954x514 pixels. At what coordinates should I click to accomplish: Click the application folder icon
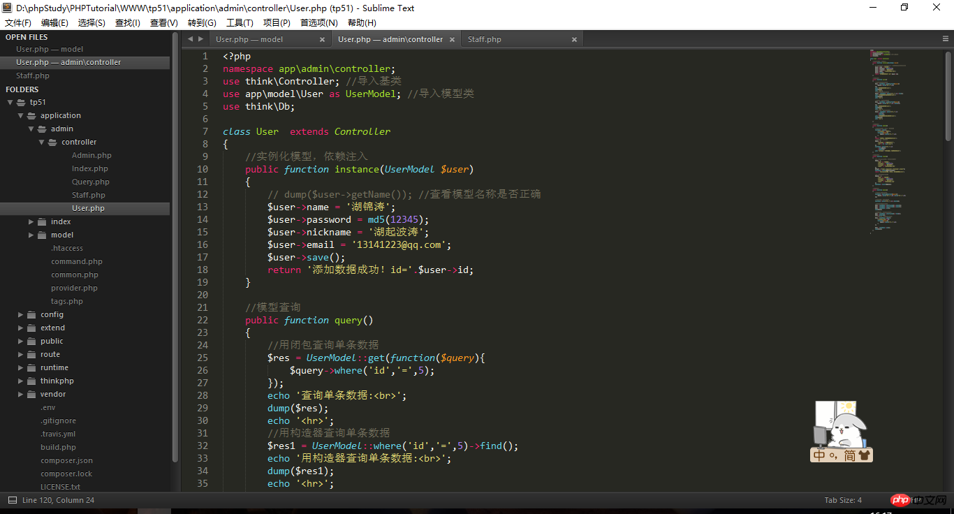click(x=32, y=115)
